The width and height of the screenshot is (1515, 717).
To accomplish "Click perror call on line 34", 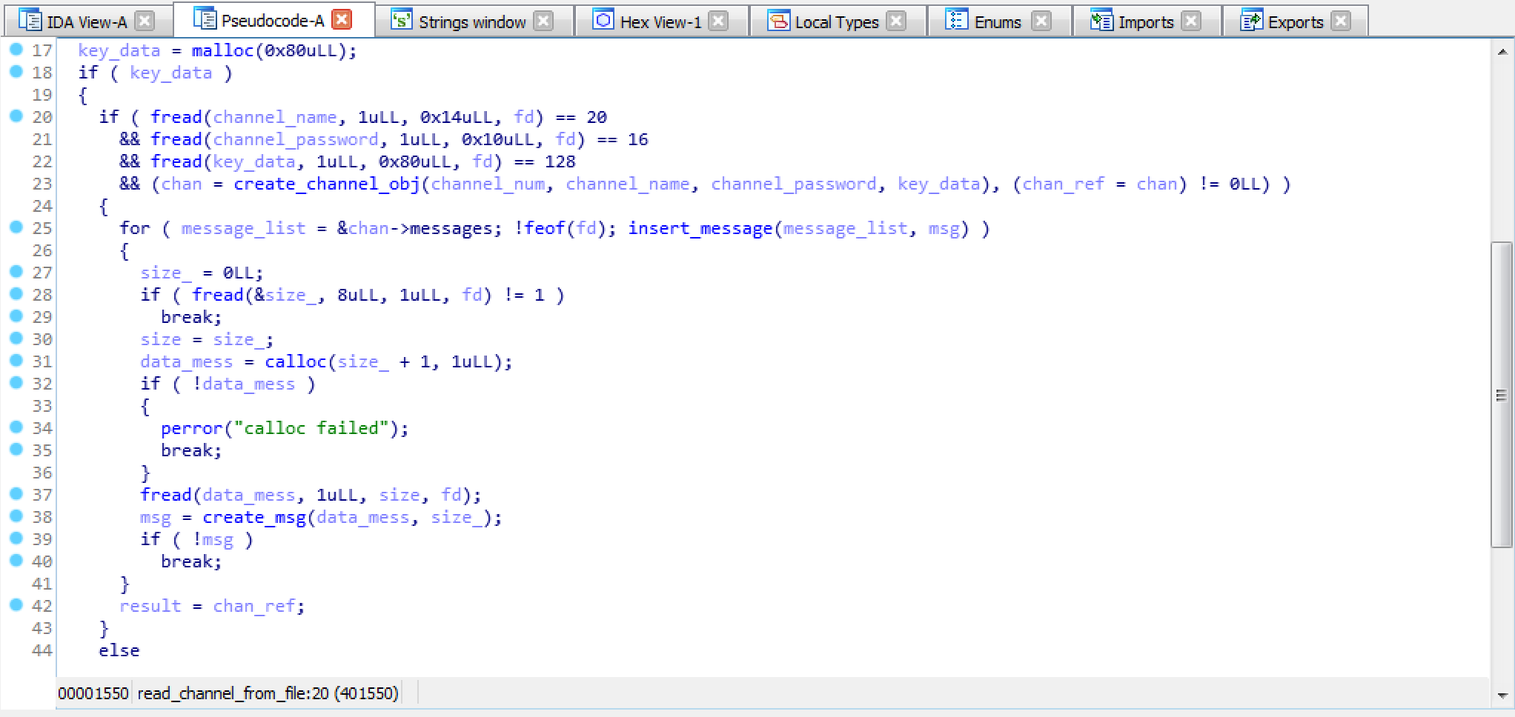I will [192, 428].
